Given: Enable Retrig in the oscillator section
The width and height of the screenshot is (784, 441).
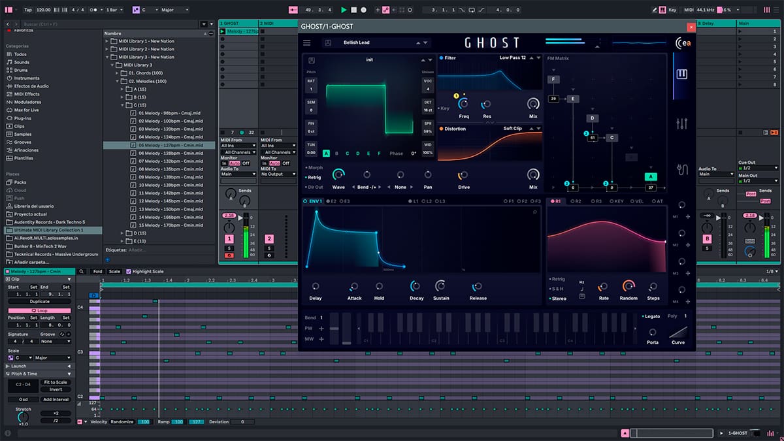Looking at the screenshot, I should 313,177.
